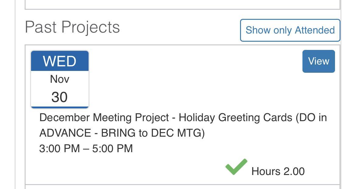Click the blue WED weekday header
This screenshot has height=189, width=356.
click(60, 61)
